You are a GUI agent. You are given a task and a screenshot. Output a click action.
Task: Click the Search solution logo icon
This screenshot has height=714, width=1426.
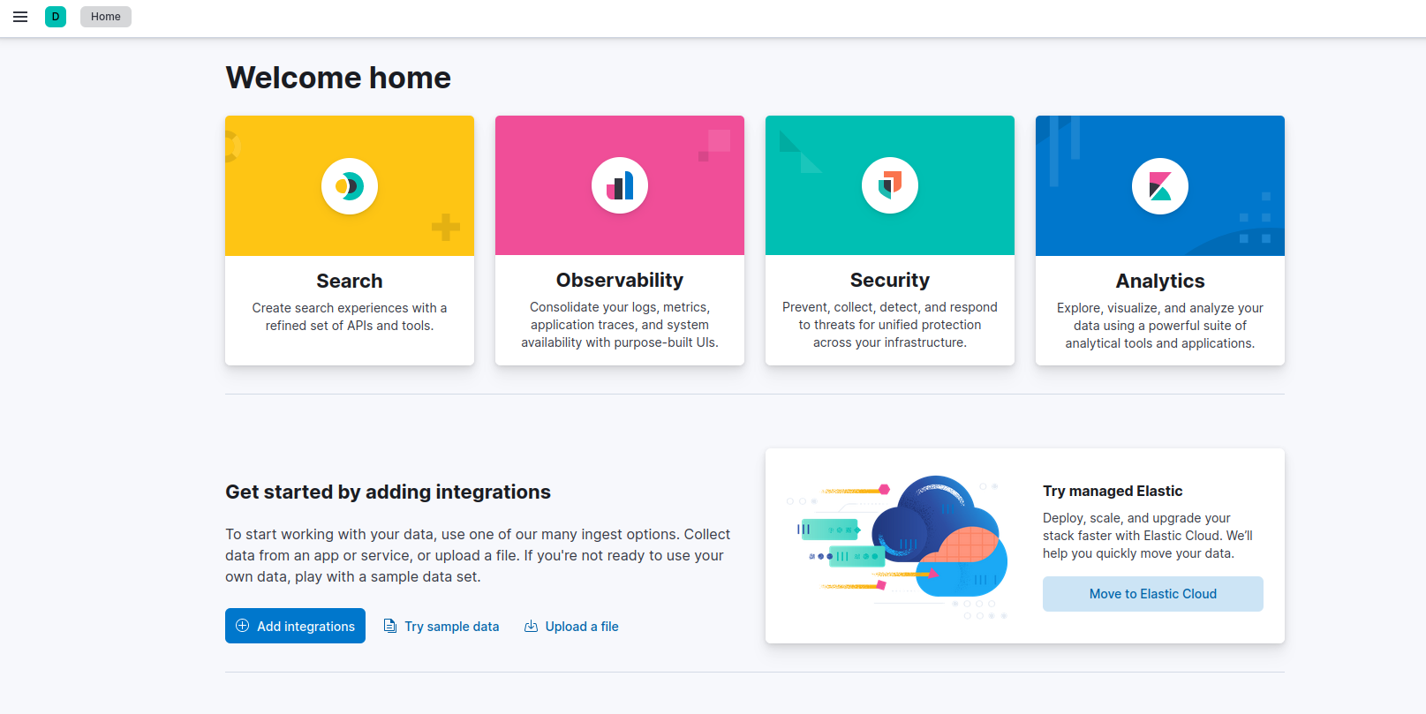click(350, 186)
